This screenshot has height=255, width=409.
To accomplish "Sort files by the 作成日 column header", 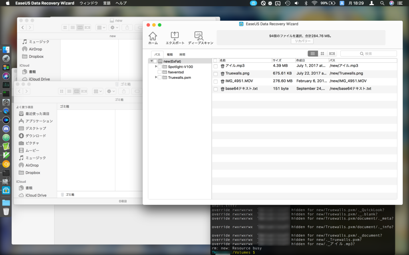I will pyautogui.click(x=312, y=61).
